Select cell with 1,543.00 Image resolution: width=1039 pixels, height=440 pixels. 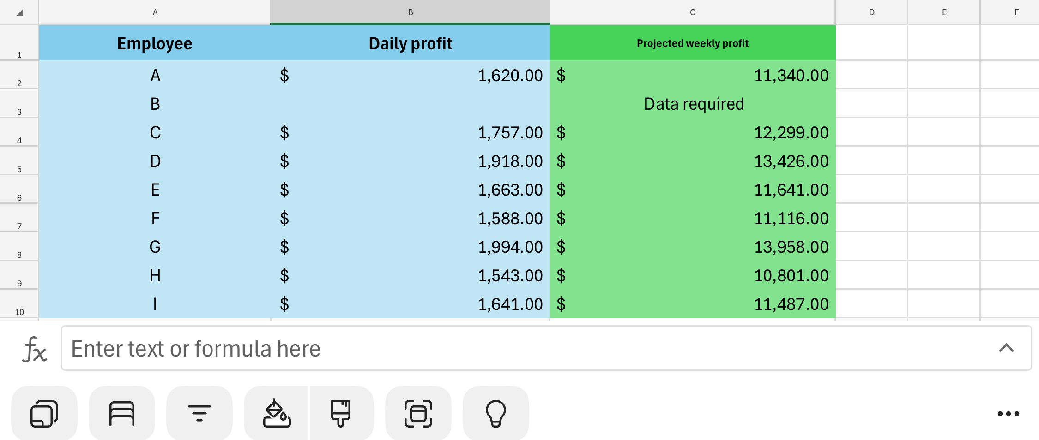(x=410, y=275)
